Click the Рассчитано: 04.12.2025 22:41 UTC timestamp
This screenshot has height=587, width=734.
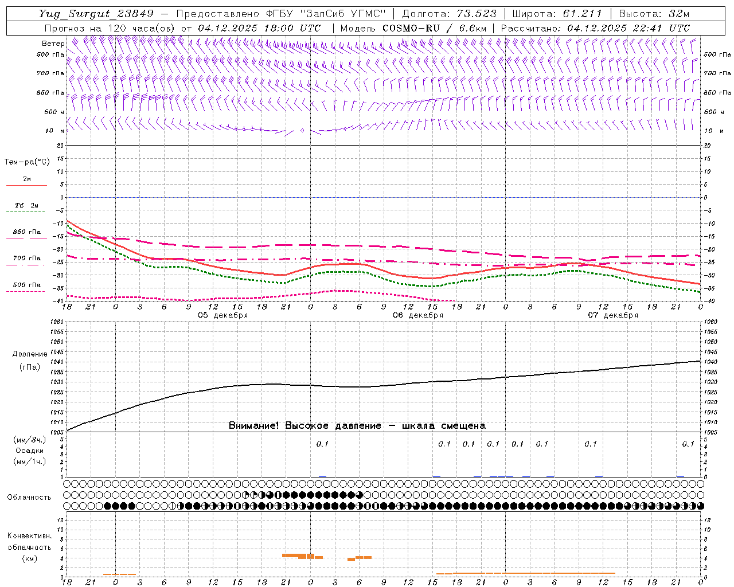pos(595,28)
